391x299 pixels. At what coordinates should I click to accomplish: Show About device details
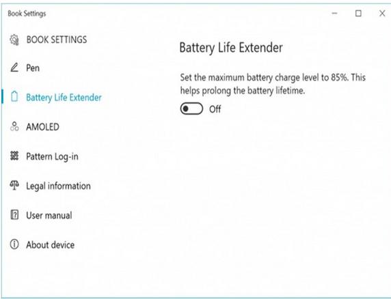tap(51, 244)
